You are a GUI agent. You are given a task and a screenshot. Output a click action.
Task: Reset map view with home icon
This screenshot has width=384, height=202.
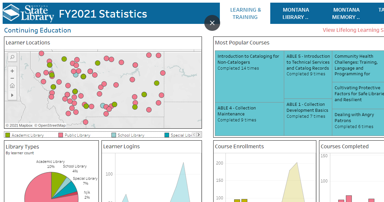(12, 86)
